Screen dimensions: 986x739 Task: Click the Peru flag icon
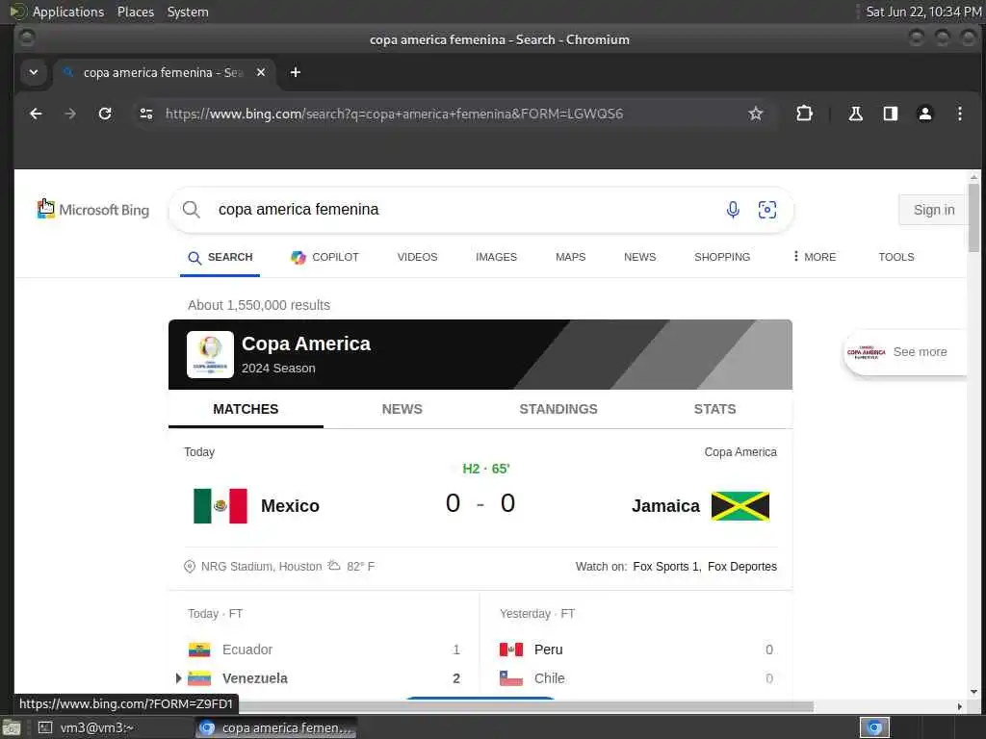[511, 650]
